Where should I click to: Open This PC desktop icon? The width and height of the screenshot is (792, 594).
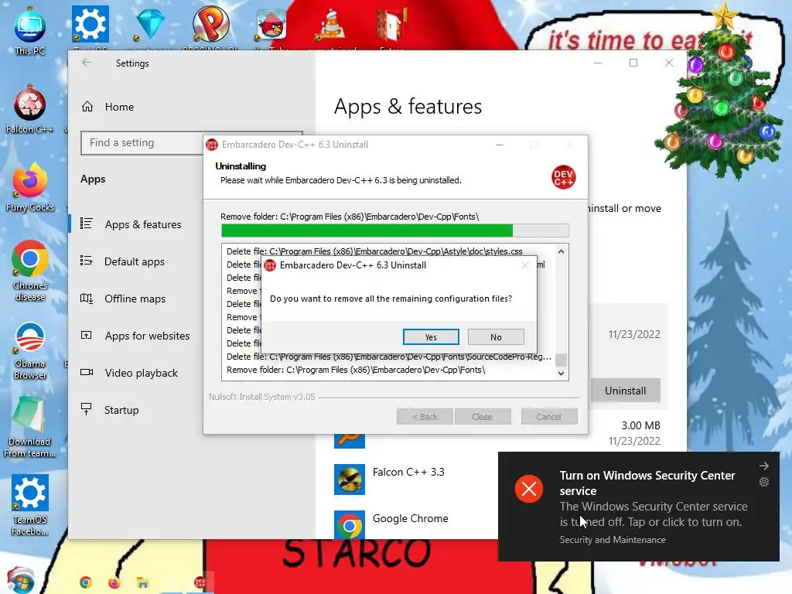pos(30,31)
